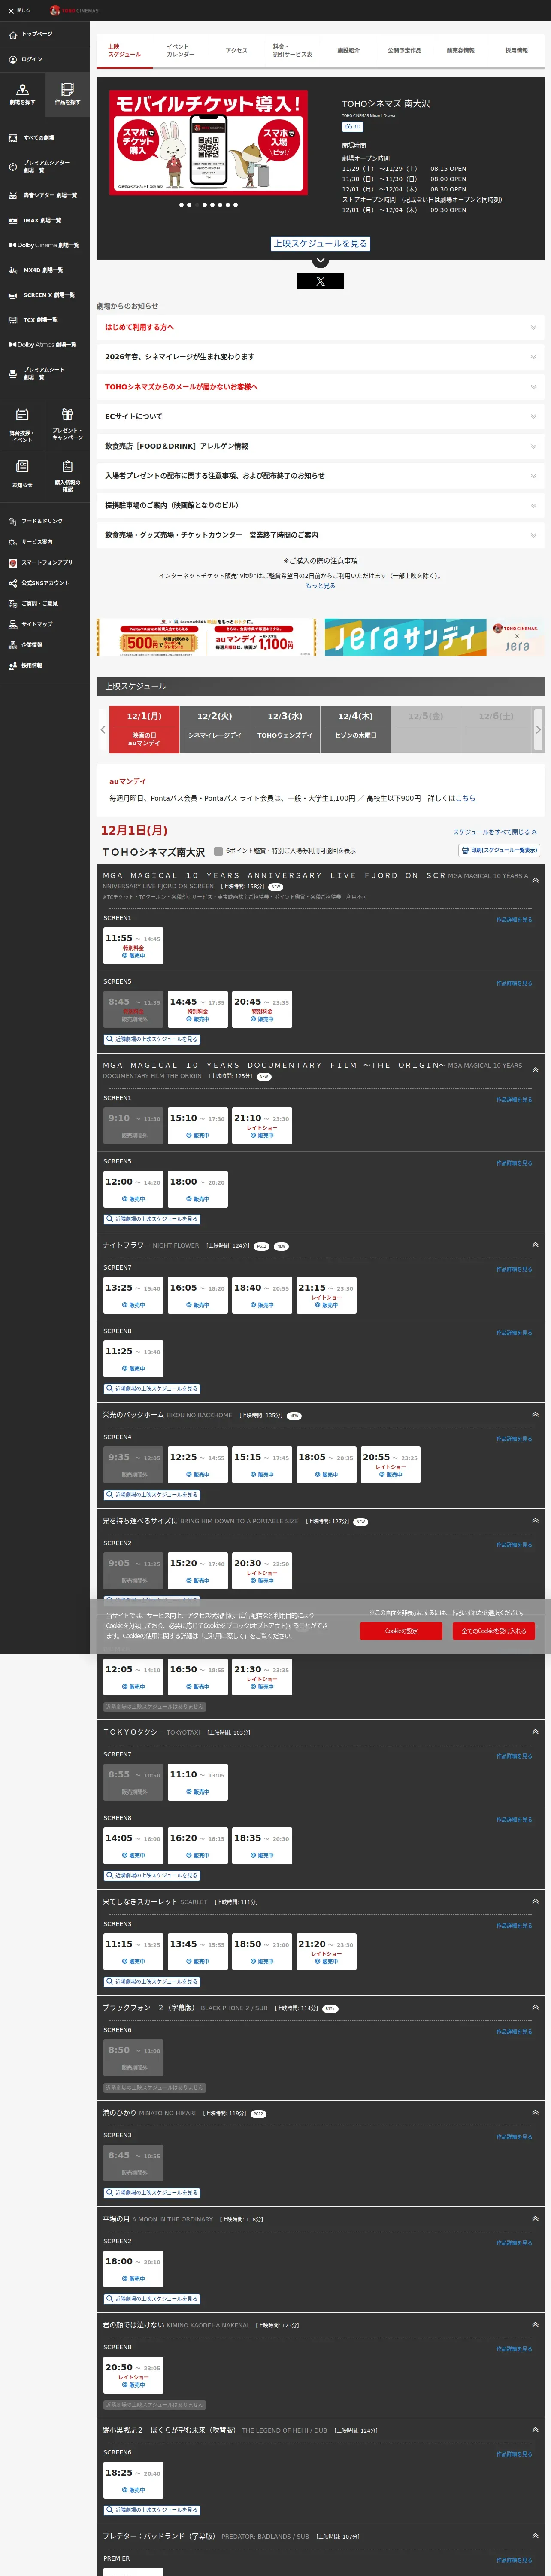Screen dimensions: 551x2576
Task: Click the X (Twitter) share button
Action: [320, 281]
